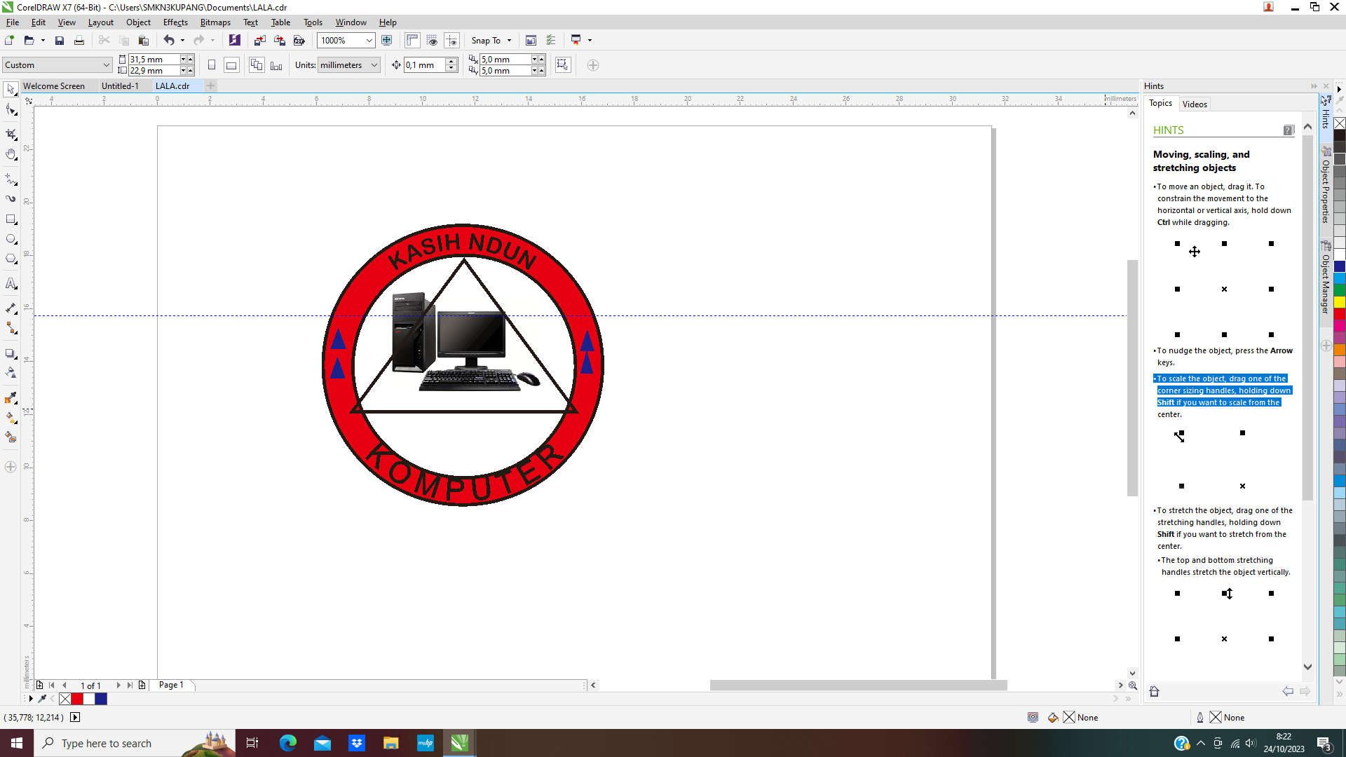Click the Save icon
1346x757 pixels.
coord(60,41)
